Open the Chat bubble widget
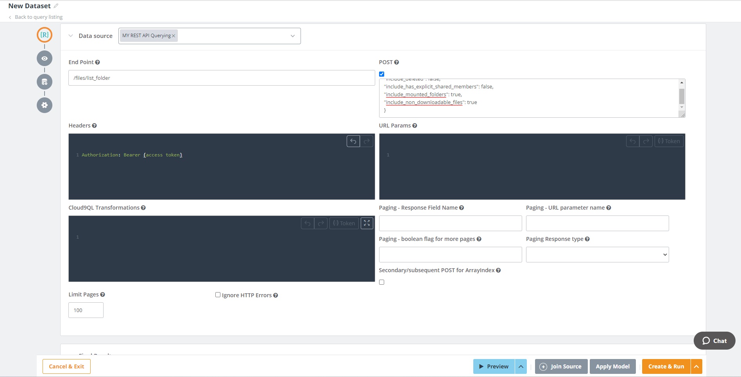Viewport: 741px width, 377px height. tap(714, 341)
